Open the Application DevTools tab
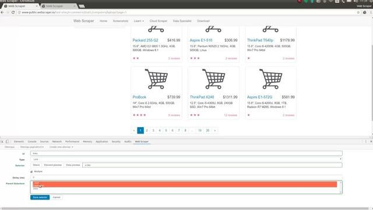373x210 pixels. tap(102, 141)
